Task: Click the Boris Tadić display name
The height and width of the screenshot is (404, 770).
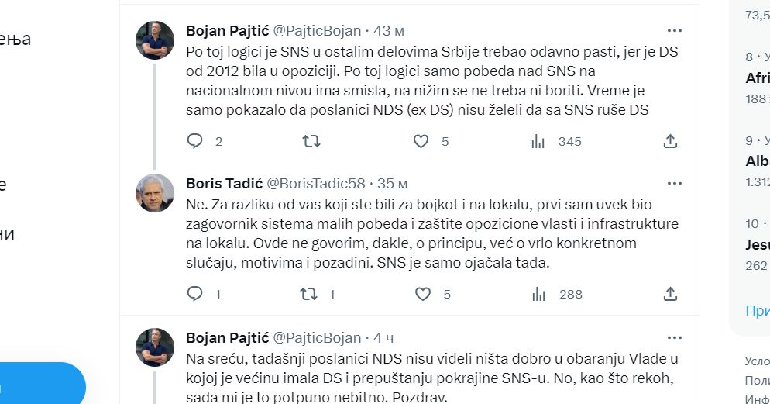Action: point(224,184)
